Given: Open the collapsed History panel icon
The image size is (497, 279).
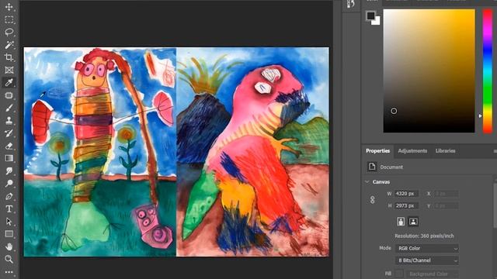Looking at the screenshot, I should (x=350, y=4).
